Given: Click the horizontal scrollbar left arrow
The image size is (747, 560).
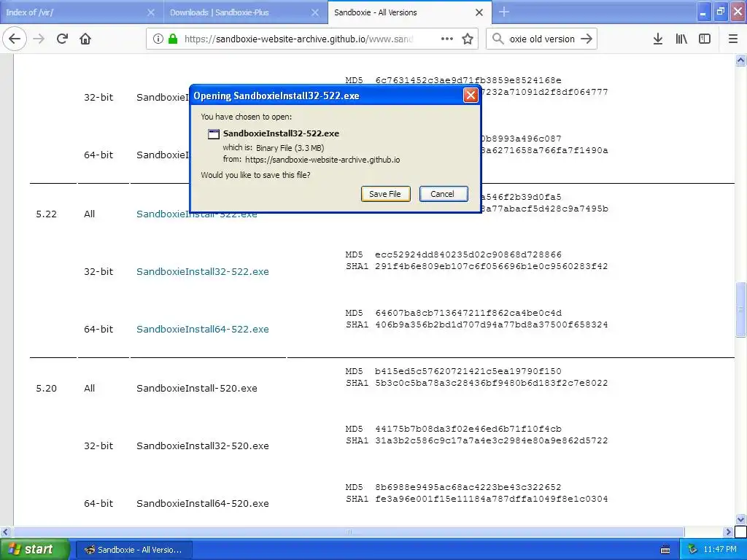Looking at the screenshot, I should (x=5, y=532).
